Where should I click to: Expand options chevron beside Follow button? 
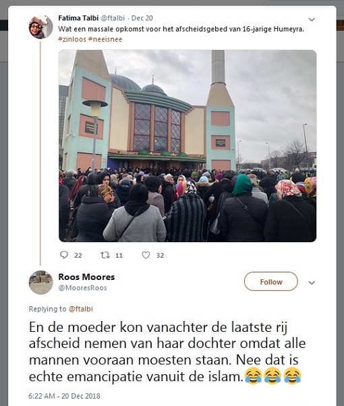coord(312,283)
